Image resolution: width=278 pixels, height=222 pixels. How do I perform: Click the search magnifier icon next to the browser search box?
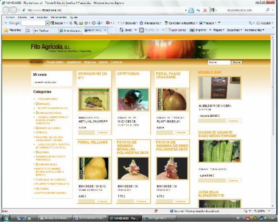pos(268,10)
